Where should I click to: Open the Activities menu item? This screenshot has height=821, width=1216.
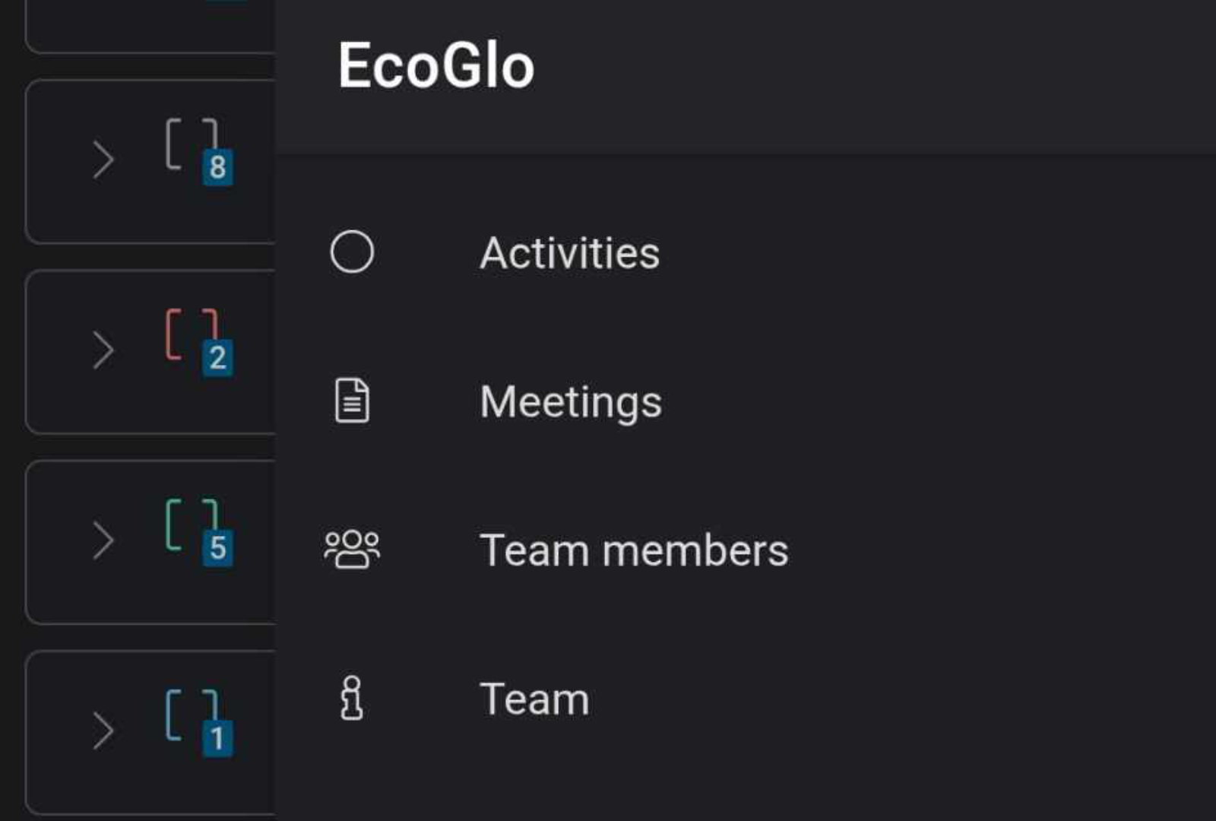click(x=569, y=253)
